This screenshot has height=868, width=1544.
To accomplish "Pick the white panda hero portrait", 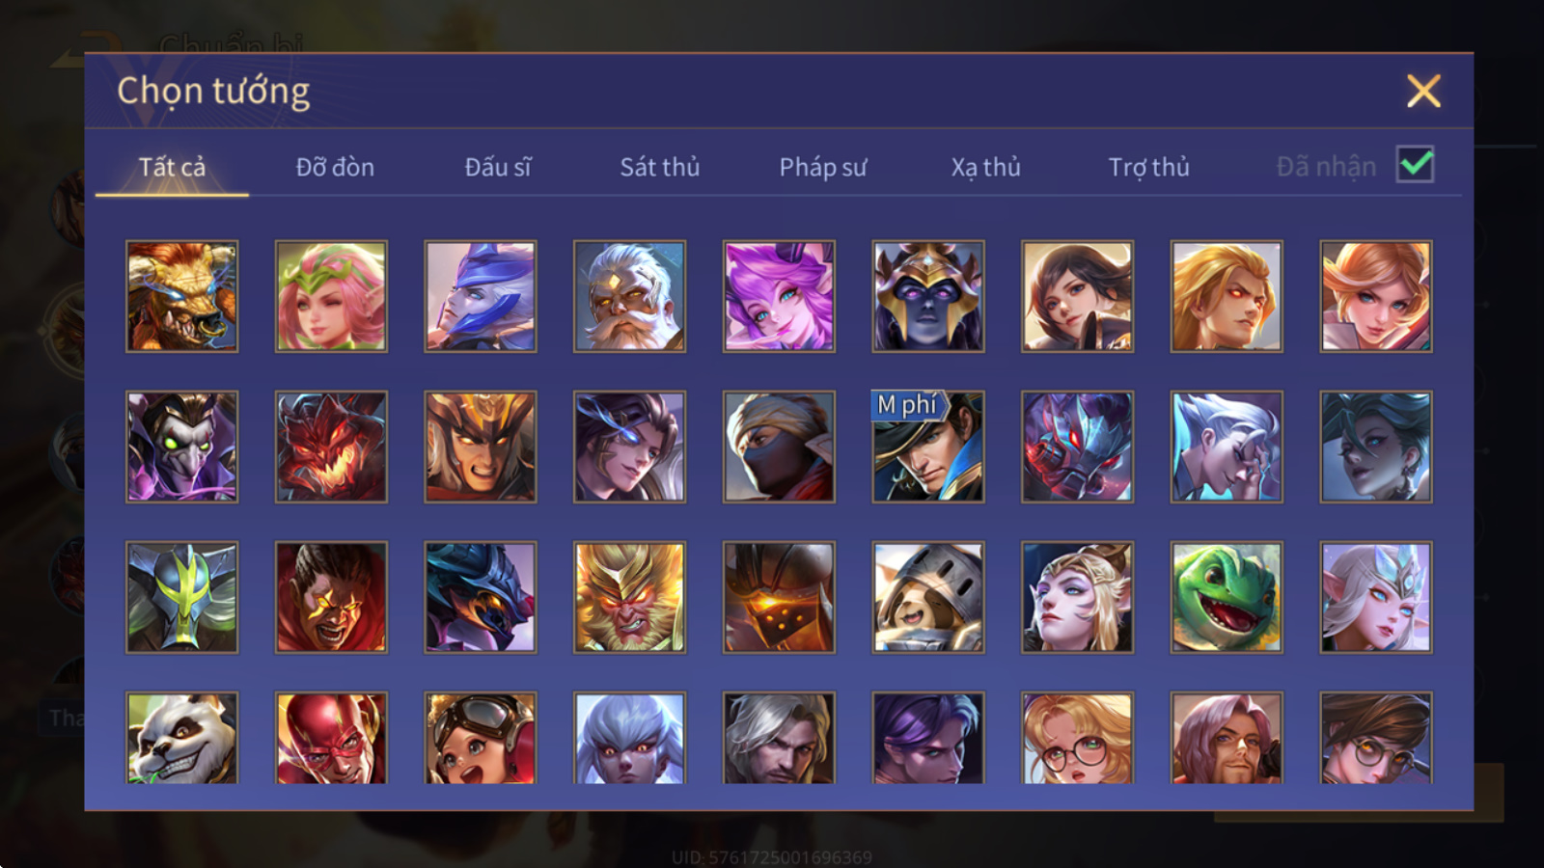I will point(181,737).
